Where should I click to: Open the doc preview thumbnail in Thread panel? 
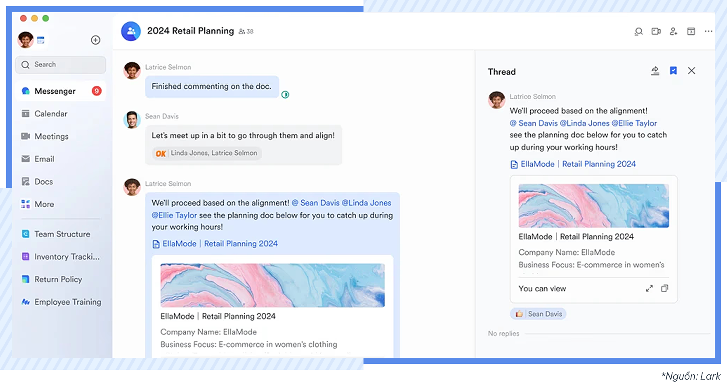coord(594,206)
